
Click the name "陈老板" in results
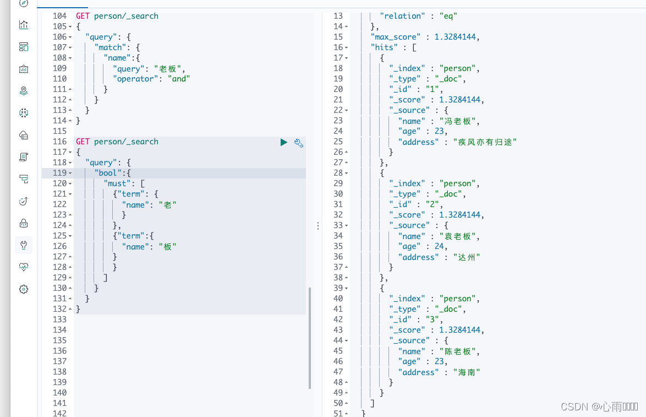457,351
